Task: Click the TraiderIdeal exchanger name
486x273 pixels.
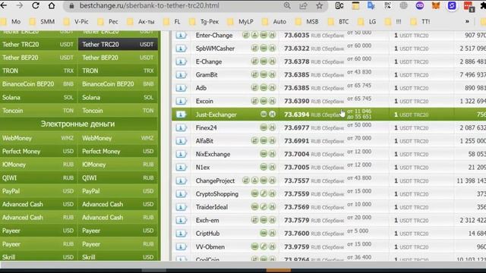Action: coord(212,207)
